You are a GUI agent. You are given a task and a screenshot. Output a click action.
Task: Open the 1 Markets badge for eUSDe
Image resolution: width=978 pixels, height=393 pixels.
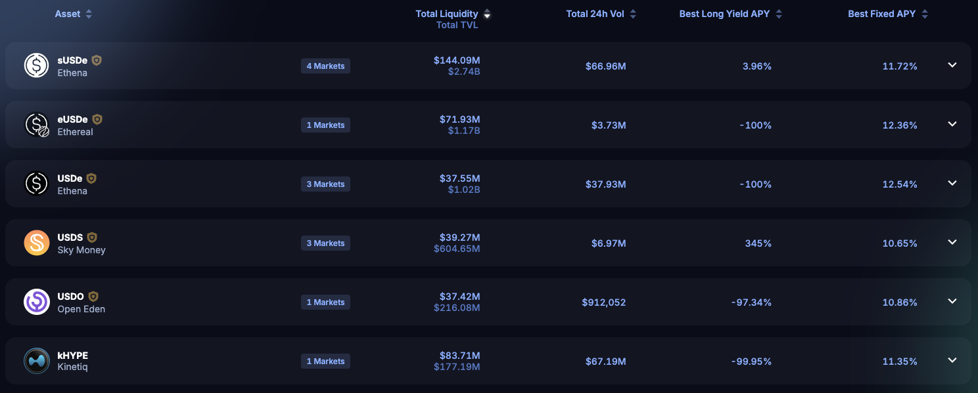click(325, 125)
